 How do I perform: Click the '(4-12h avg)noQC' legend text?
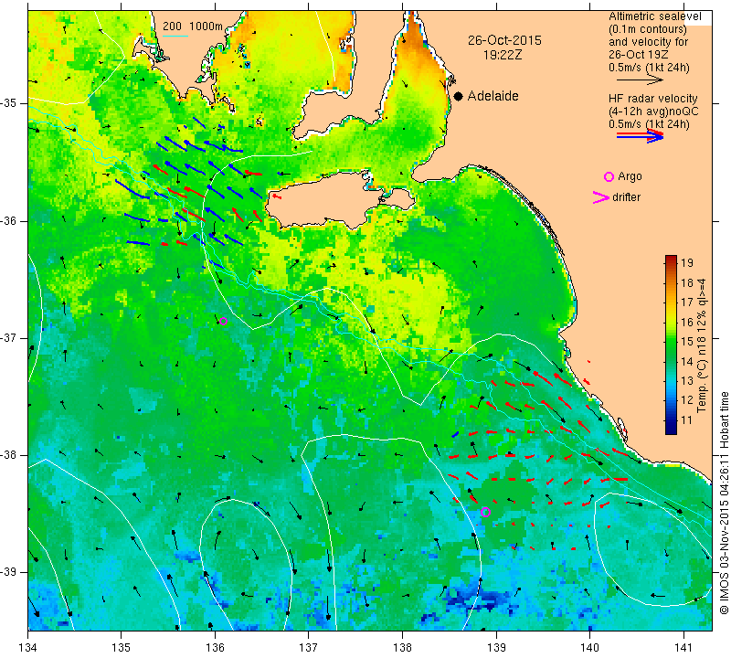(x=653, y=111)
